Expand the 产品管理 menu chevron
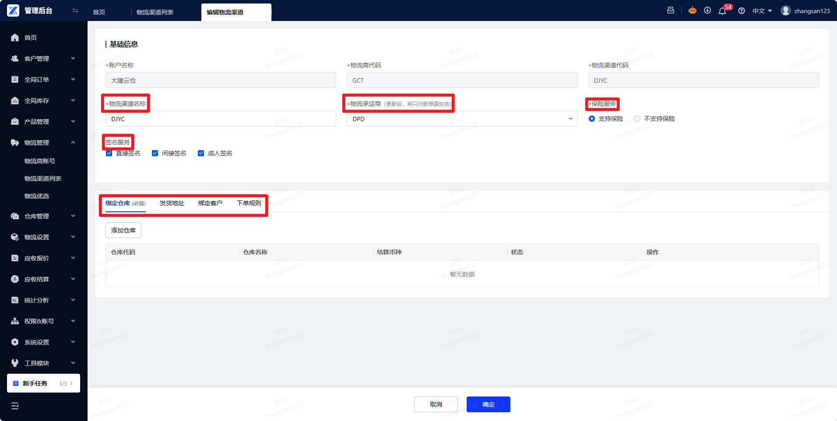Viewport: 837px width, 421px height. [x=73, y=121]
